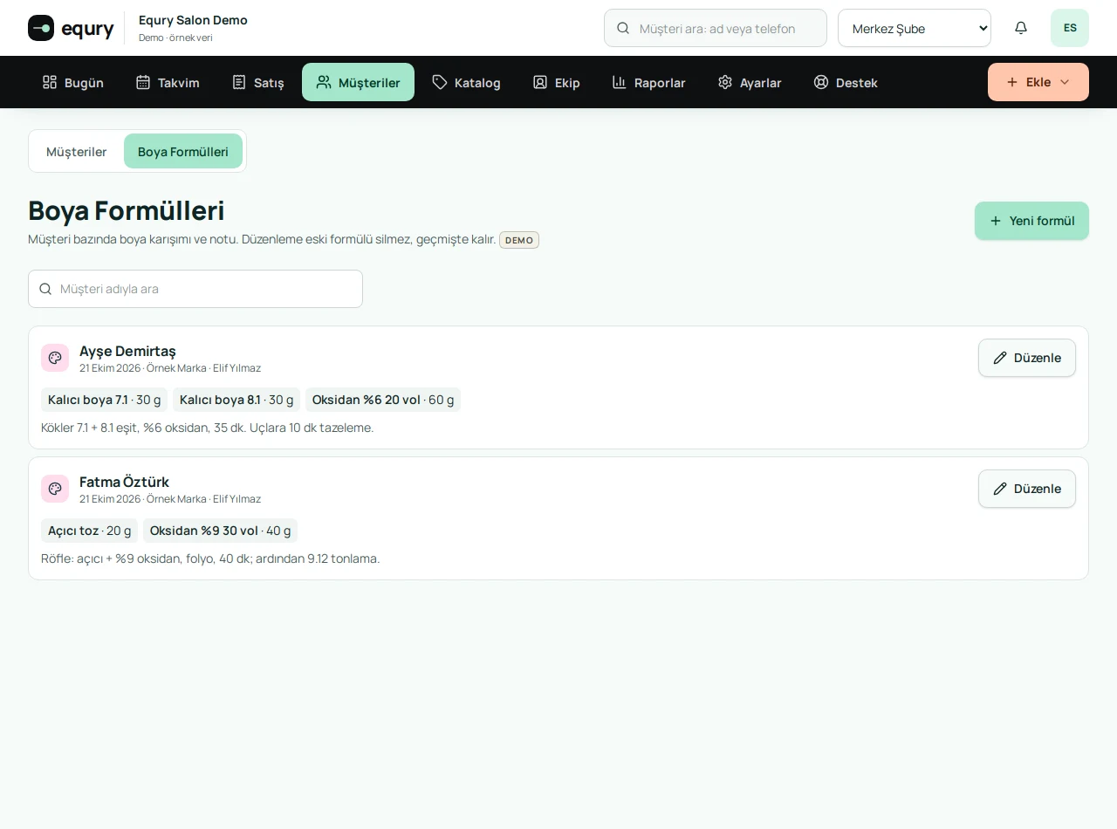Open the Raporlar page

click(648, 82)
